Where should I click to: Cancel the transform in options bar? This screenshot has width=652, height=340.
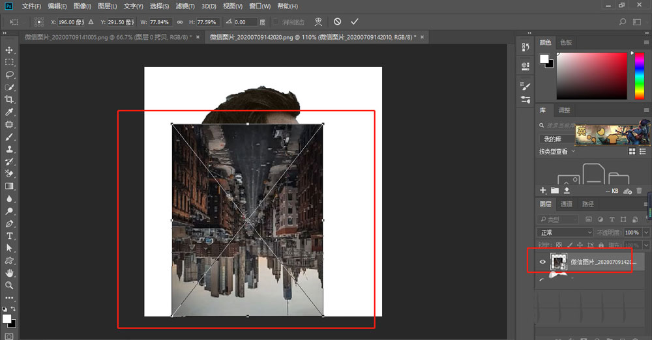[x=337, y=21]
